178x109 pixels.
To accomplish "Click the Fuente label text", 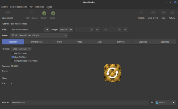I will click(5, 24).
